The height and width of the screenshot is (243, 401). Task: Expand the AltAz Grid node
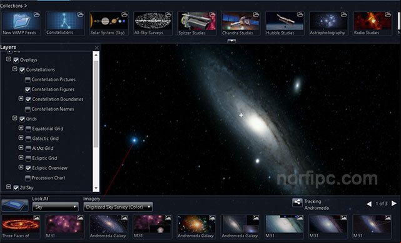pyautogui.click(x=21, y=147)
